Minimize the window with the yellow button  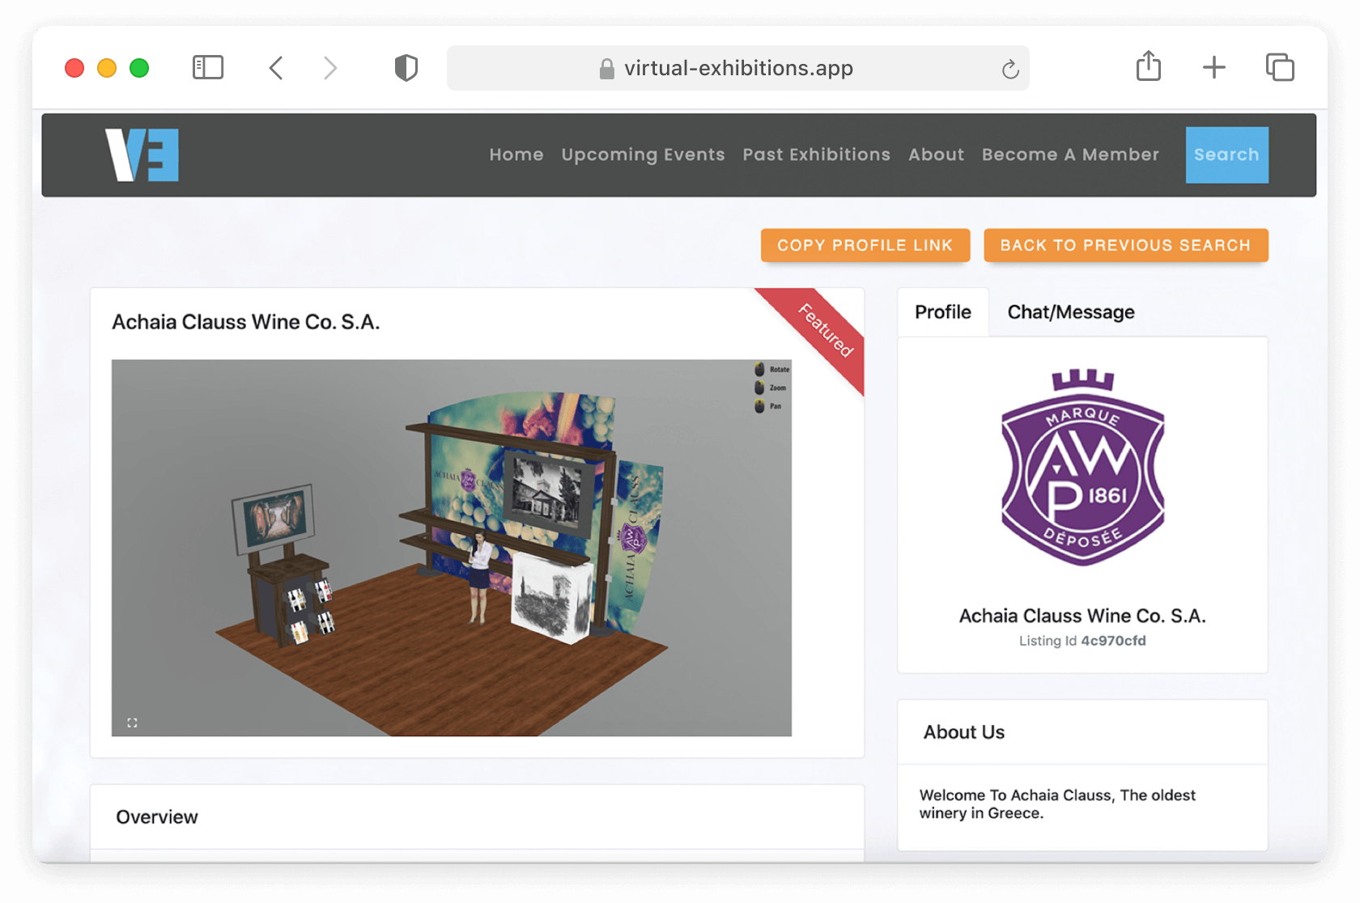(107, 68)
